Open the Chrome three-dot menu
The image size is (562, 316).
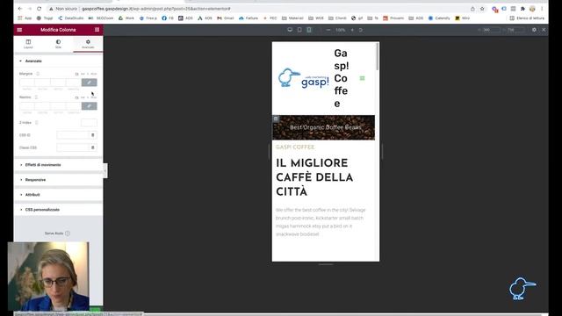[x=542, y=9]
